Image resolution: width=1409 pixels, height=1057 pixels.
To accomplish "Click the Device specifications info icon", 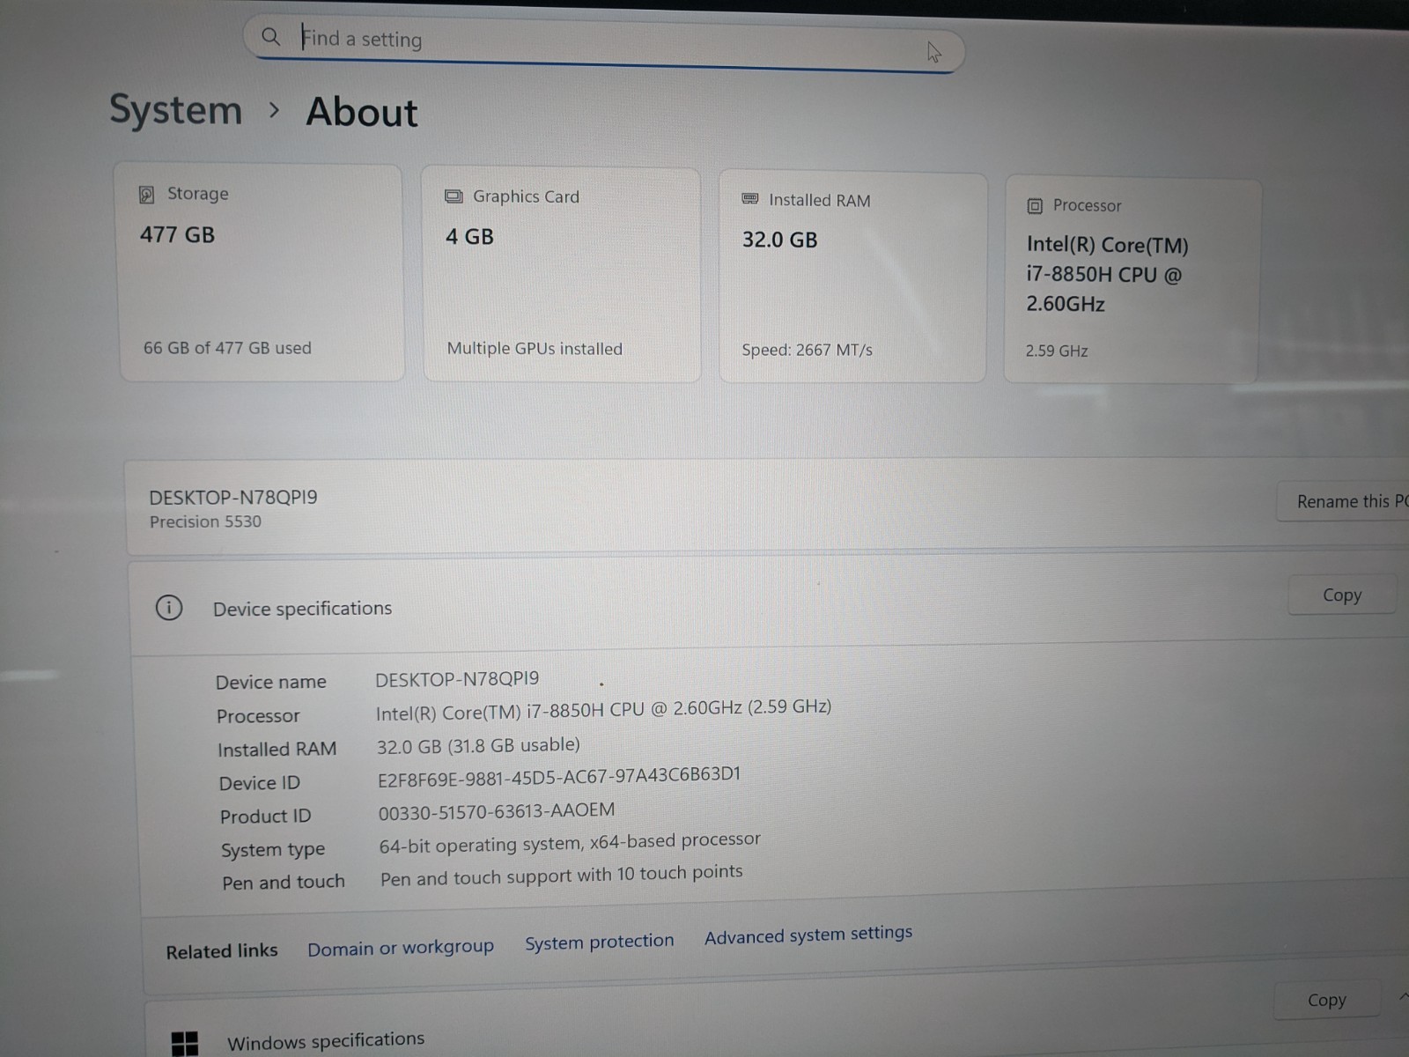I will (x=169, y=608).
